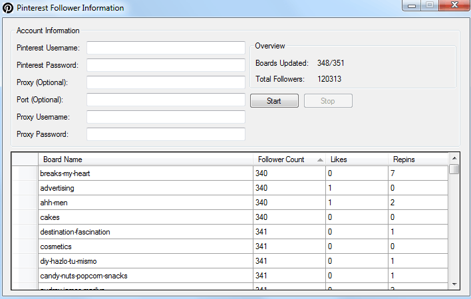471x299 pixels.
Task: Click the Proxy (Optional) text box
Action: (166, 82)
